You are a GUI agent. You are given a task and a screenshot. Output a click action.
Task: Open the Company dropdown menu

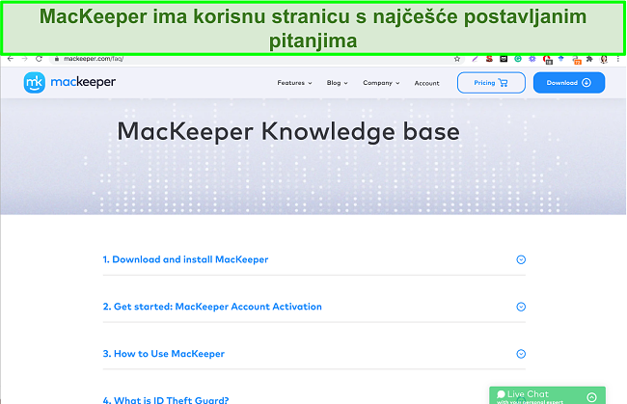click(x=381, y=83)
